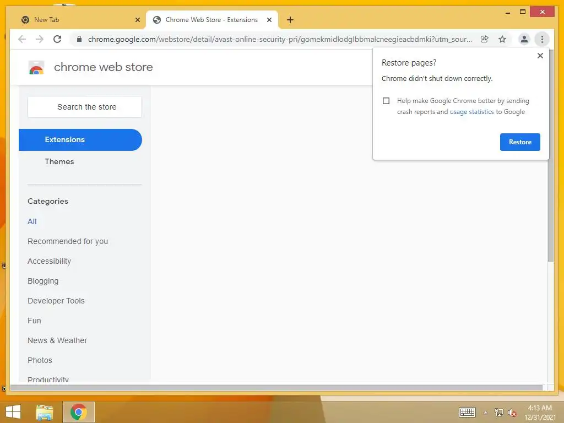Viewport: 564px width, 423px height.
Task: Choose the Accessibility category
Action: pyautogui.click(x=49, y=261)
